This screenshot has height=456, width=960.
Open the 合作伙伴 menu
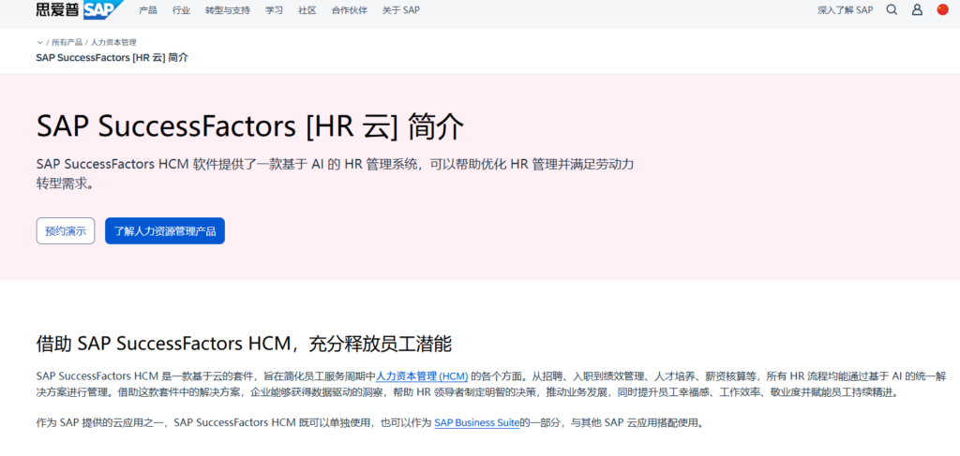click(350, 10)
